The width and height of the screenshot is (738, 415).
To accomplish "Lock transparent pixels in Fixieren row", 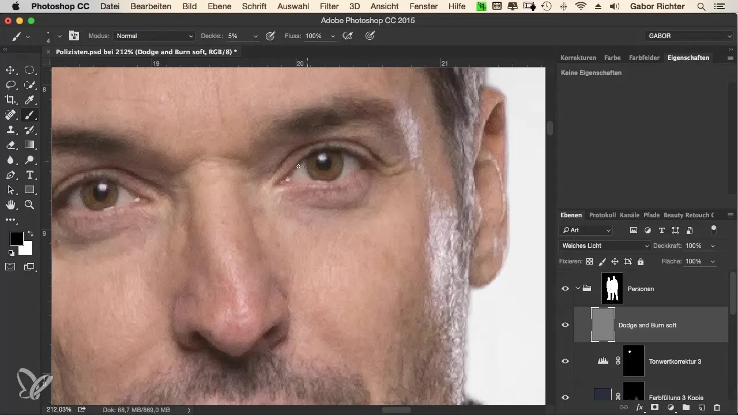I will (x=589, y=262).
